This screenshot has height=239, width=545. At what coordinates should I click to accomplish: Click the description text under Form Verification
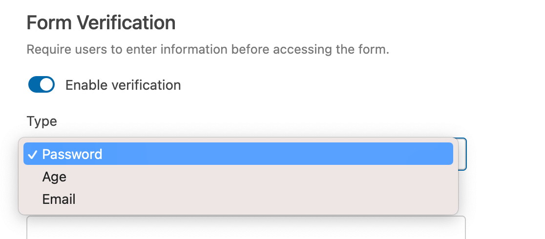coord(208,50)
